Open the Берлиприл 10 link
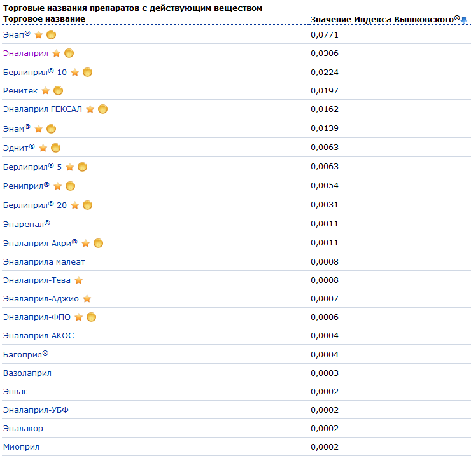The width and height of the screenshot is (471, 456). [x=35, y=72]
